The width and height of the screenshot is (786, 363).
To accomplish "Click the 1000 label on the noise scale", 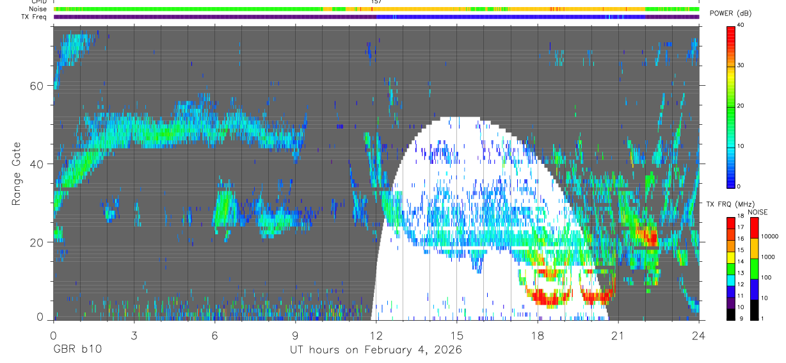I will coord(767,257).
